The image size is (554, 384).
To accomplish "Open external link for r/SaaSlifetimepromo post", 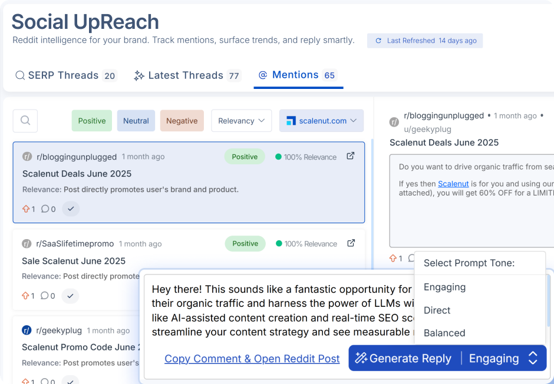I will tap(351, 243).
